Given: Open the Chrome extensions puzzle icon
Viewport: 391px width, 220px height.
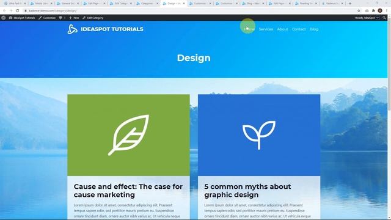Looking at the screenshot, I should [373, 11].
